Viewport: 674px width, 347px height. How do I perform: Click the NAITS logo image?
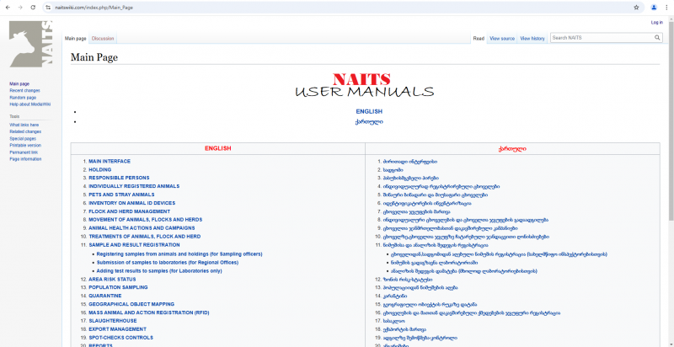pos(31,44)
